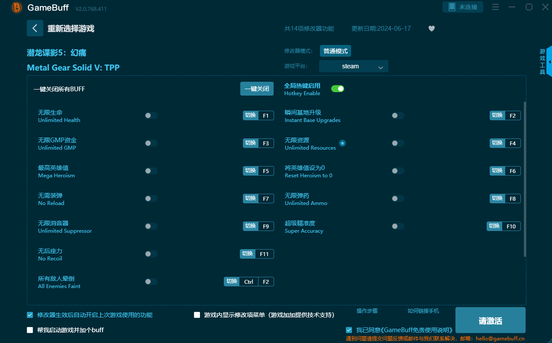This screenshot has width=552, height=343.
Task: Click the star badge beside Unlimited Resources
Action: coord(342,143)
